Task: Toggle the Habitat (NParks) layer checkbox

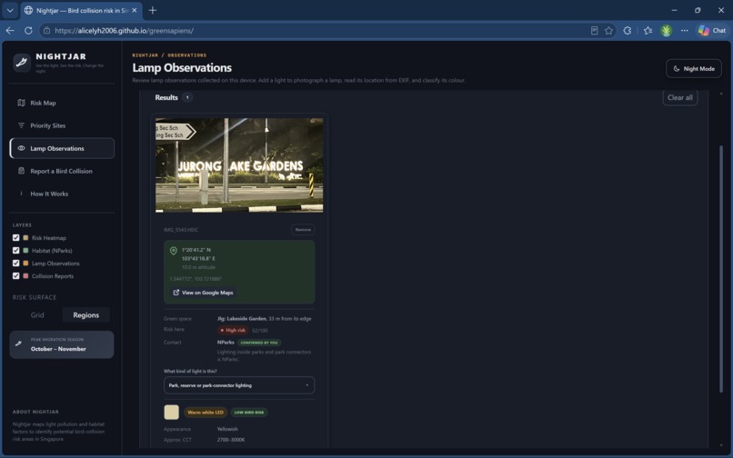Action: [x=15, y=251]
